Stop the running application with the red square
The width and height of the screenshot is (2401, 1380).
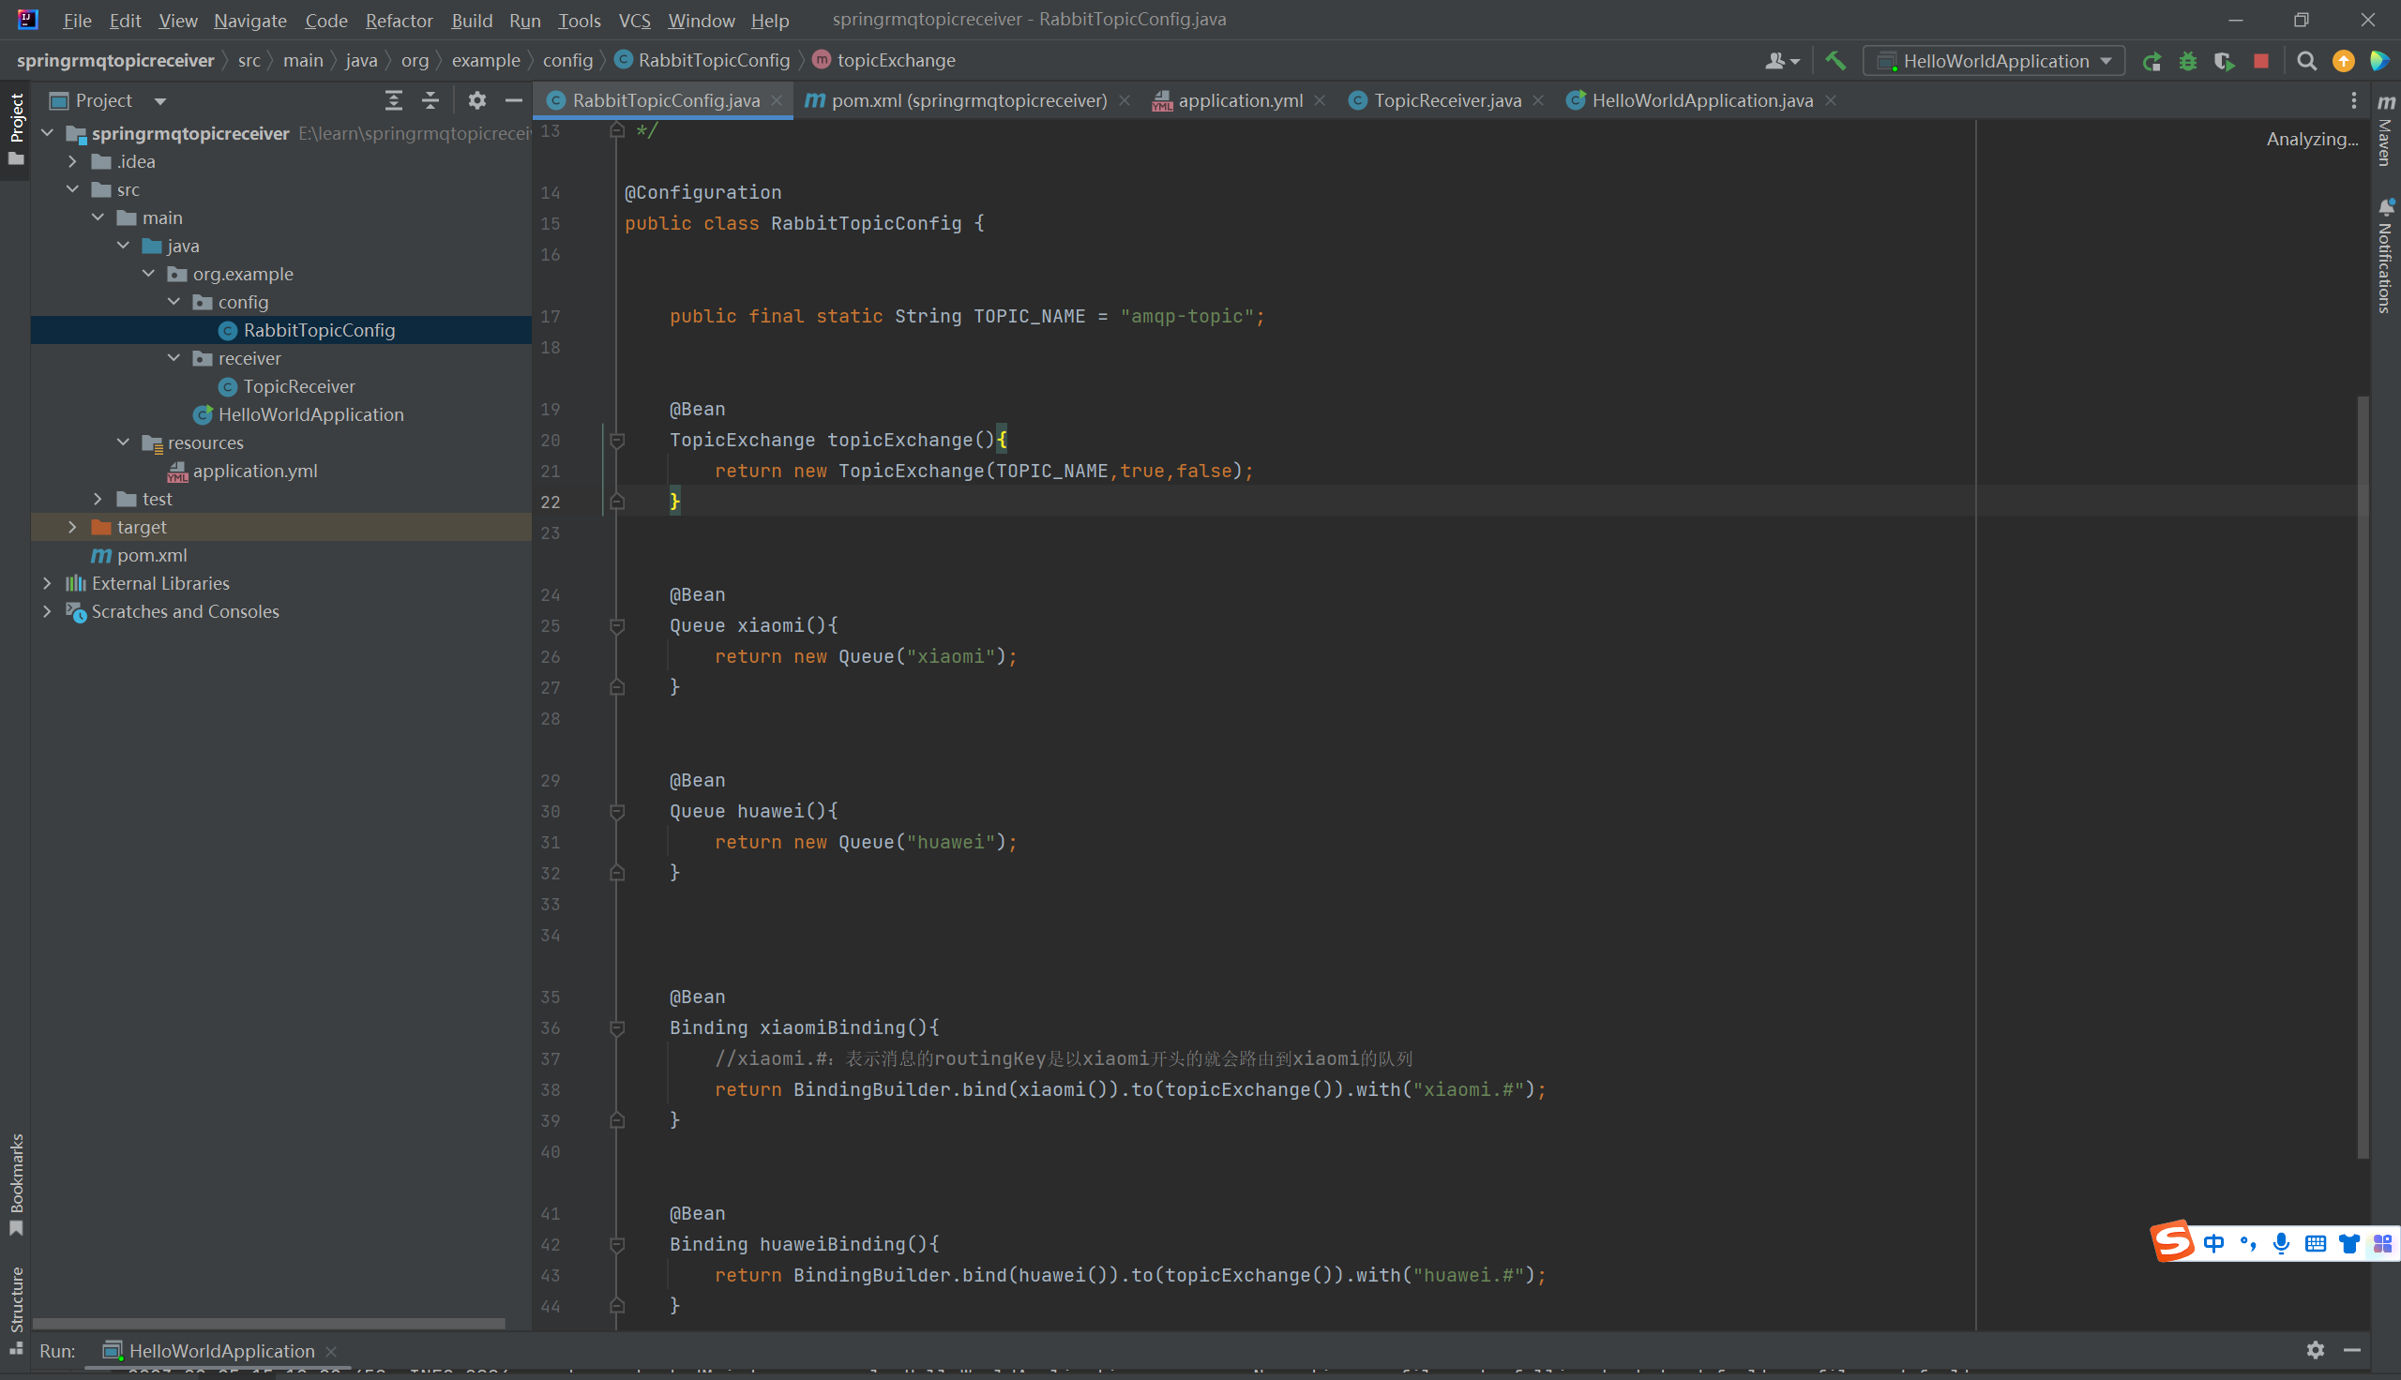click(2260, 61)
